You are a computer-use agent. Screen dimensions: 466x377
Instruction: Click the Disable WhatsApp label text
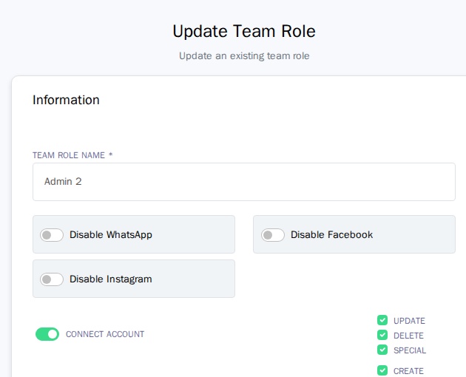[110, 234]
